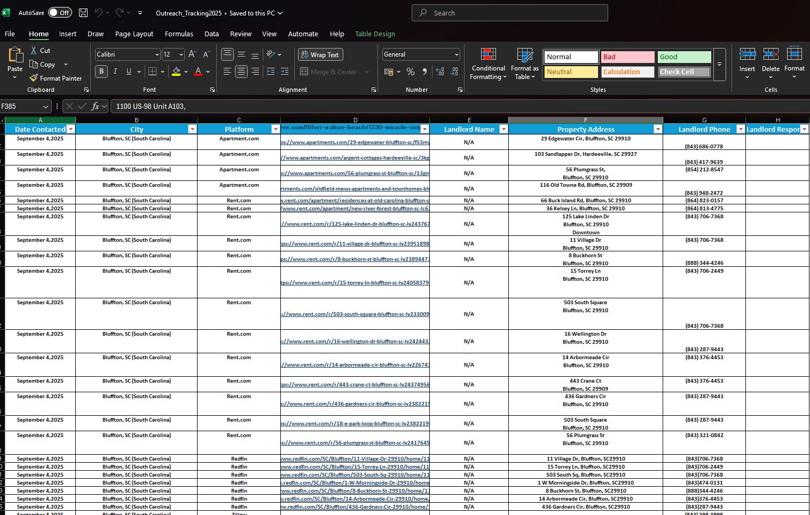Switch to the Table Design tab
This screenshot has height=515, width=810.
[375, 34]
